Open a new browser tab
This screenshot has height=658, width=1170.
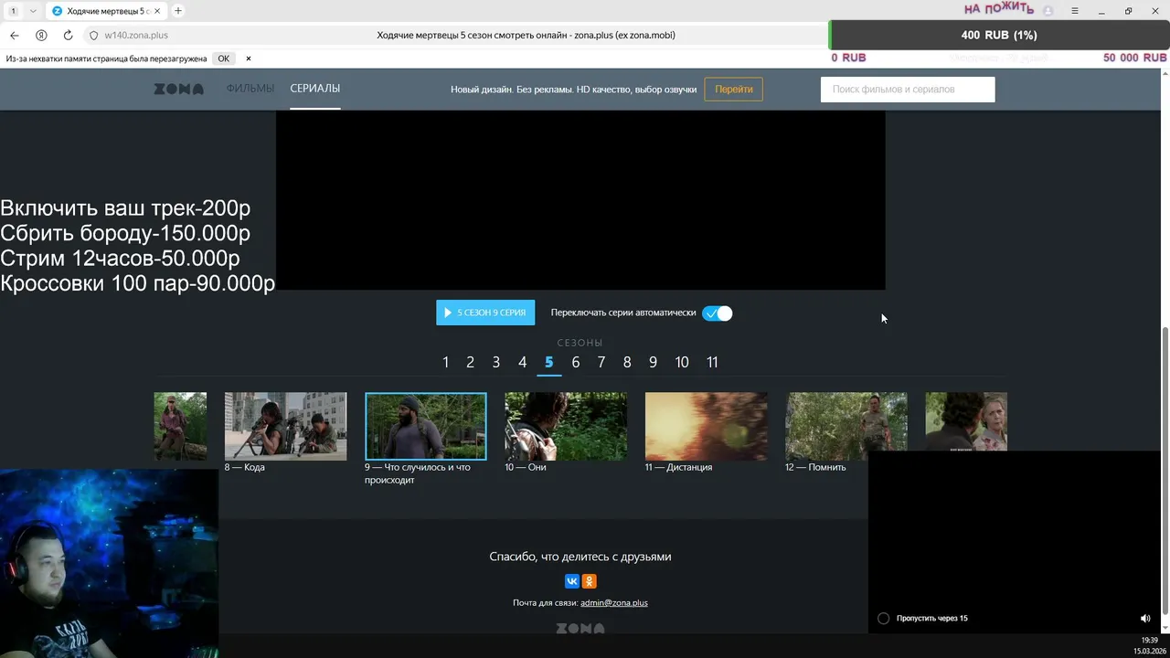click(178, 11)
